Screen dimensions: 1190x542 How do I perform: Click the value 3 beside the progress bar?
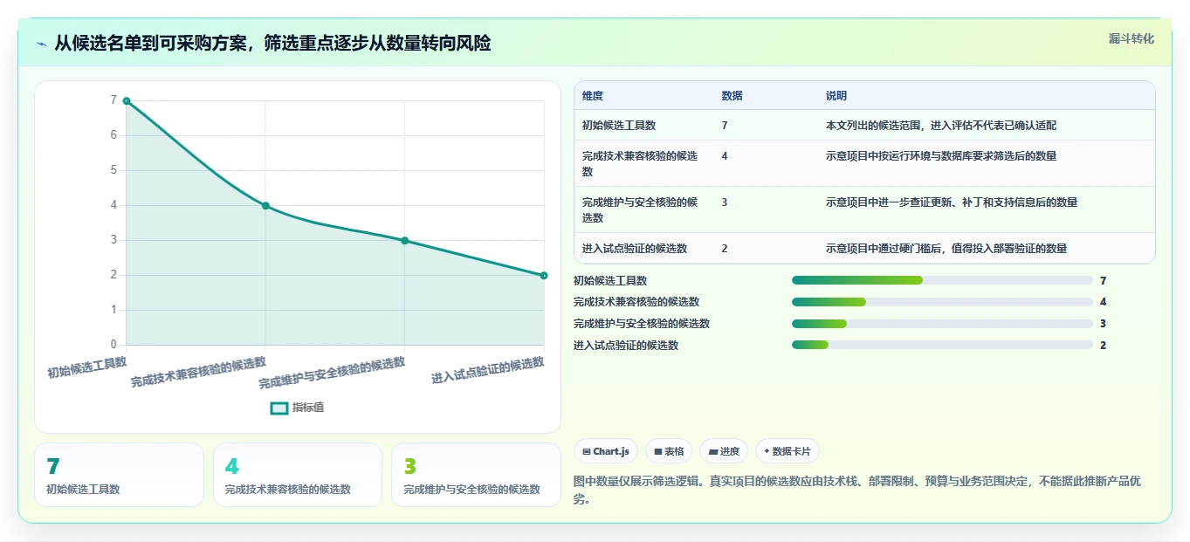tap(1104, 324)
